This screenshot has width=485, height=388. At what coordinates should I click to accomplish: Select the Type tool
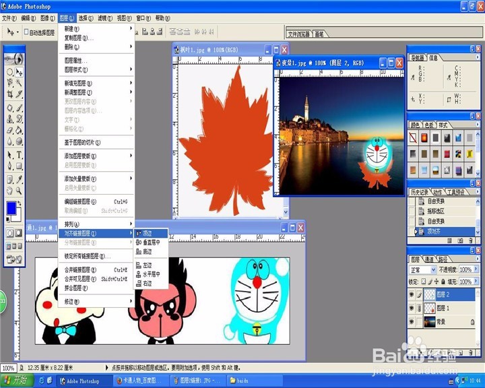click(x=19, y=155)
